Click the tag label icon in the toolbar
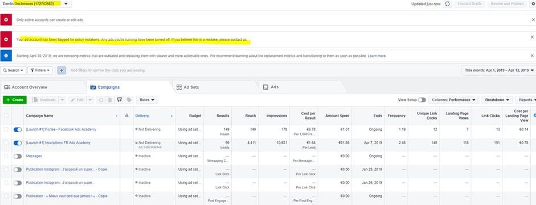This screenshot has height=205, width=536. tap(129, 100)
